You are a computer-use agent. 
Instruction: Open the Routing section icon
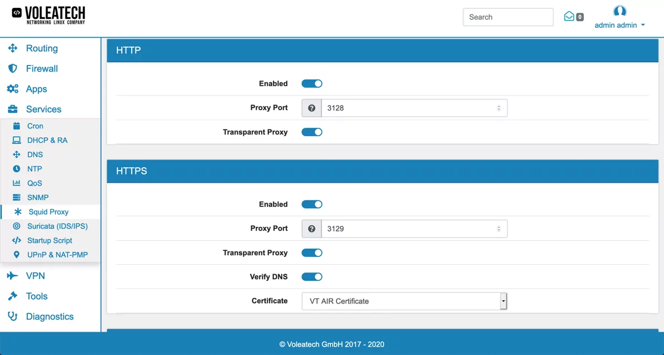12,48
